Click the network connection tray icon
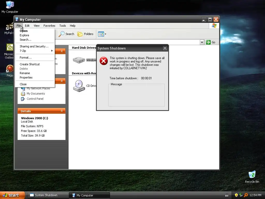This screenshot has height=199, width=265. (x=241, y=195)
